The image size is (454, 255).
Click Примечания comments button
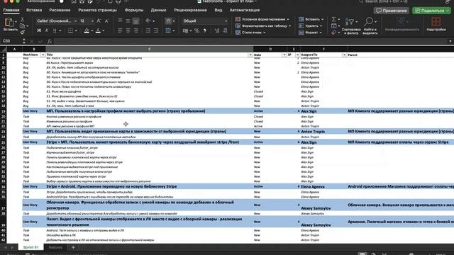(x=391, y=11)
